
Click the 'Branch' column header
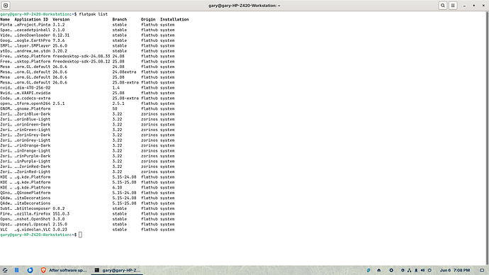tap(120, 19)
